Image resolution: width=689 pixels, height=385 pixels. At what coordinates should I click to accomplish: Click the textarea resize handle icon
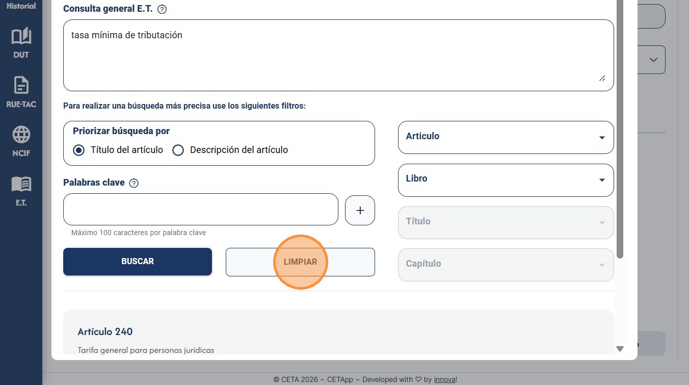tap(602, 78)
